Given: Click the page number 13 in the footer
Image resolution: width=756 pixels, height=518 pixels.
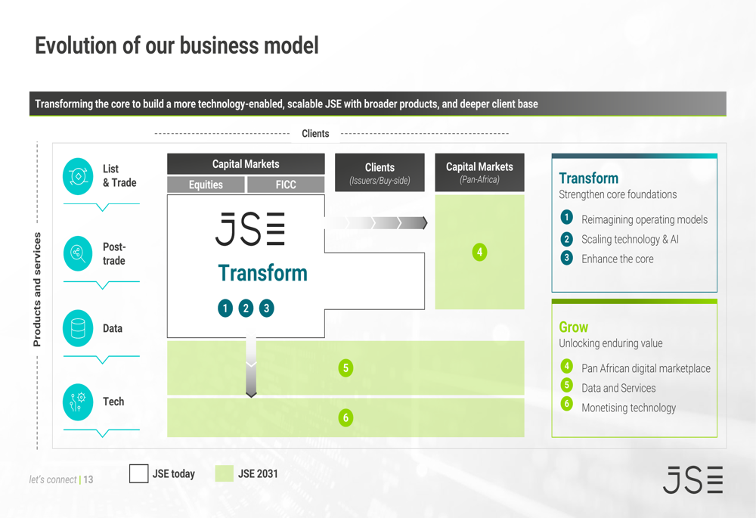Looking at the screenshot, I should click(88, 479).
